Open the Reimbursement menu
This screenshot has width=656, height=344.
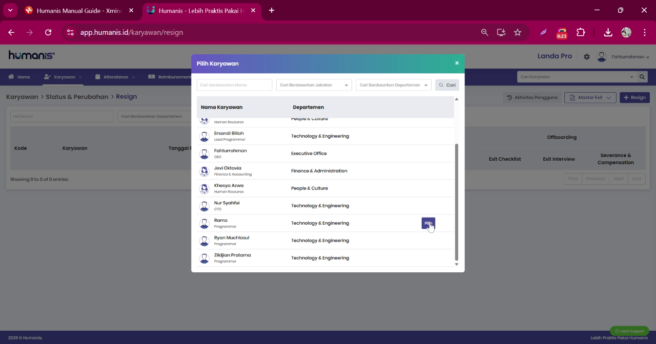tap(169, 77)
